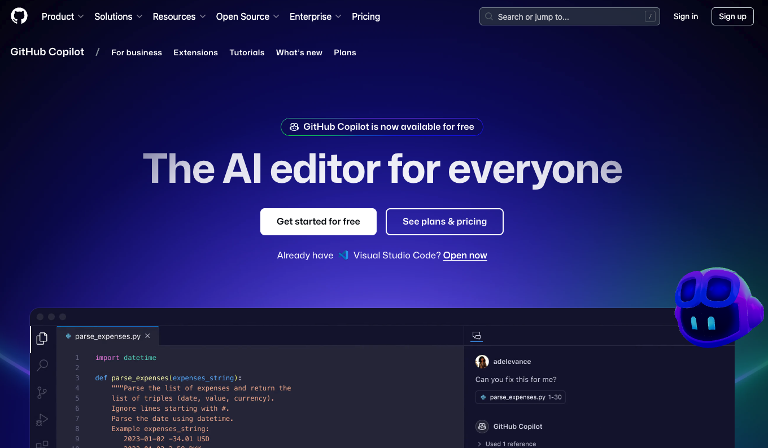Open the Run and Debug icon in sidebar
Screen dimensions: 768x448
pyautogui.click(x=42, y=420)
